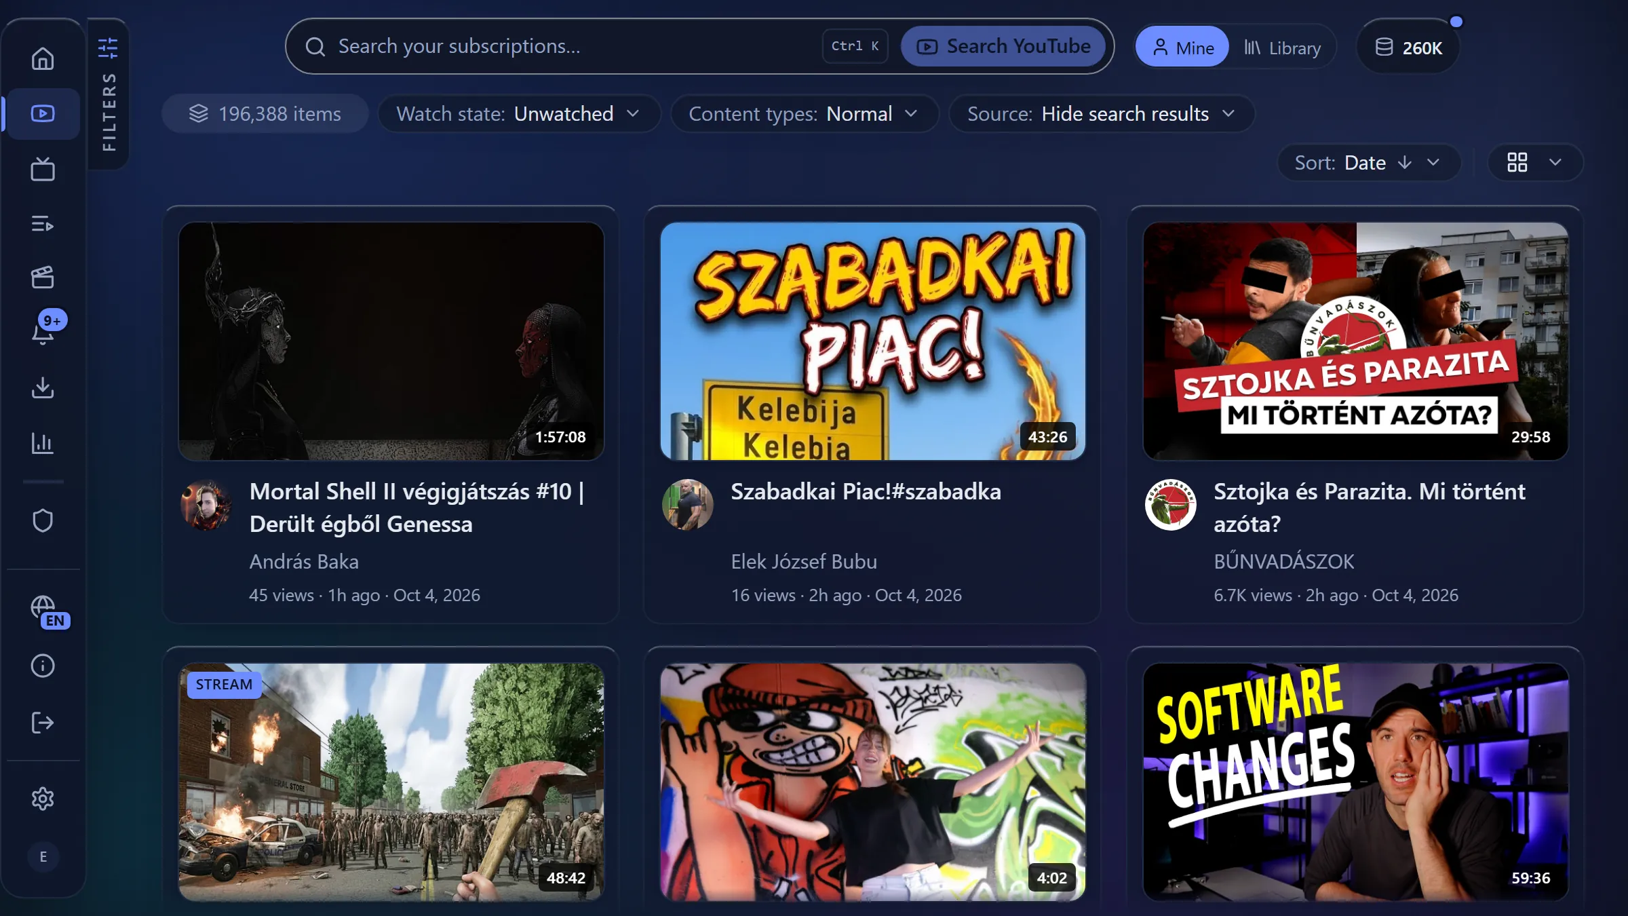Open the shield icon in sidebar
This screenshot has height=916, width=1628.
pyautogui.click(x=43, y=520)
